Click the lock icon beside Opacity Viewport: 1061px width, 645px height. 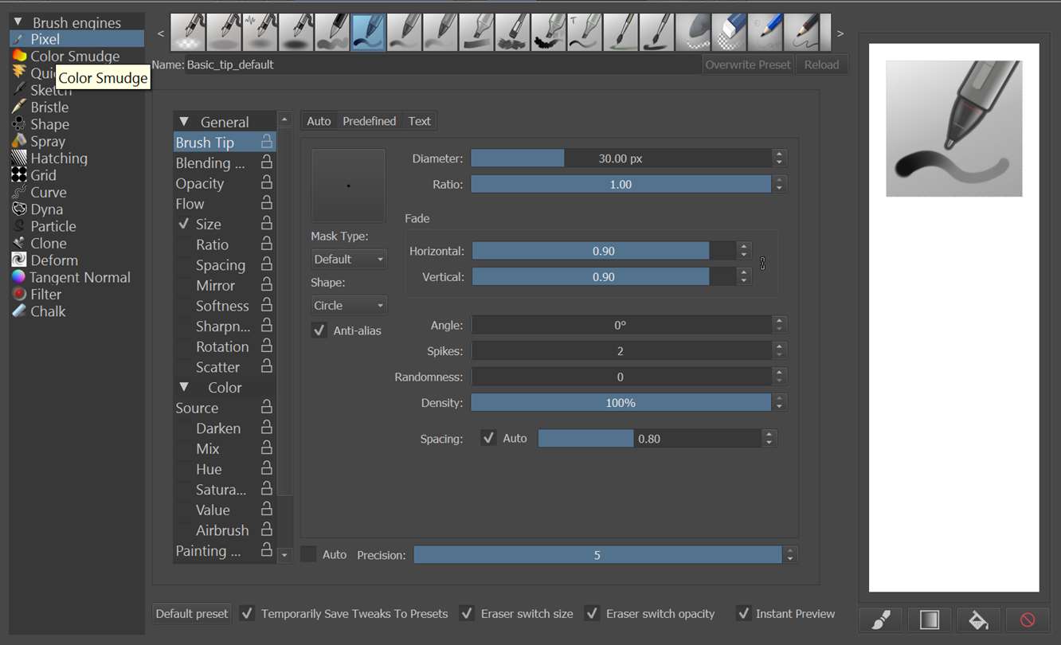tap(267, 183)
